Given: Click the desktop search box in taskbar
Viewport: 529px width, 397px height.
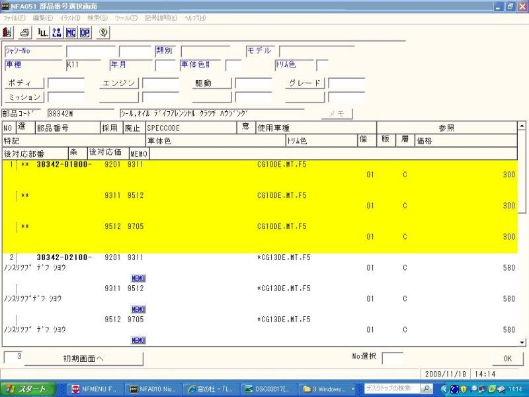Looking at the screenshot, I should (391, 388).
